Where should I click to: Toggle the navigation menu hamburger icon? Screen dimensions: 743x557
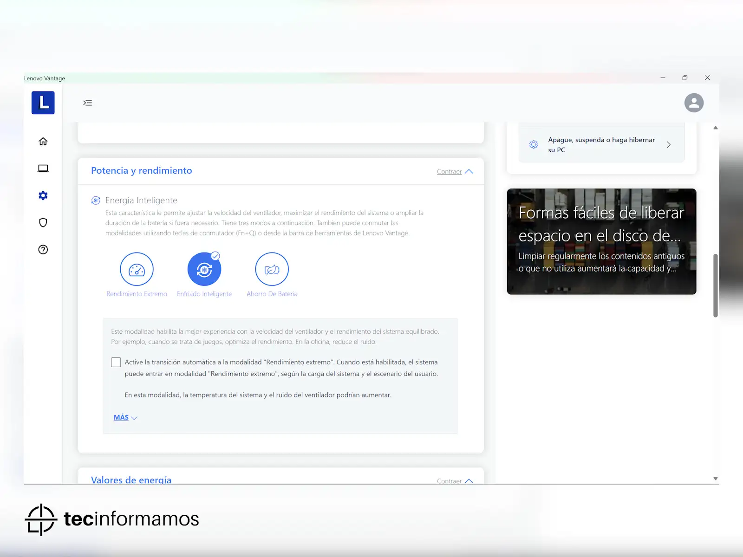tap(88, 103)
